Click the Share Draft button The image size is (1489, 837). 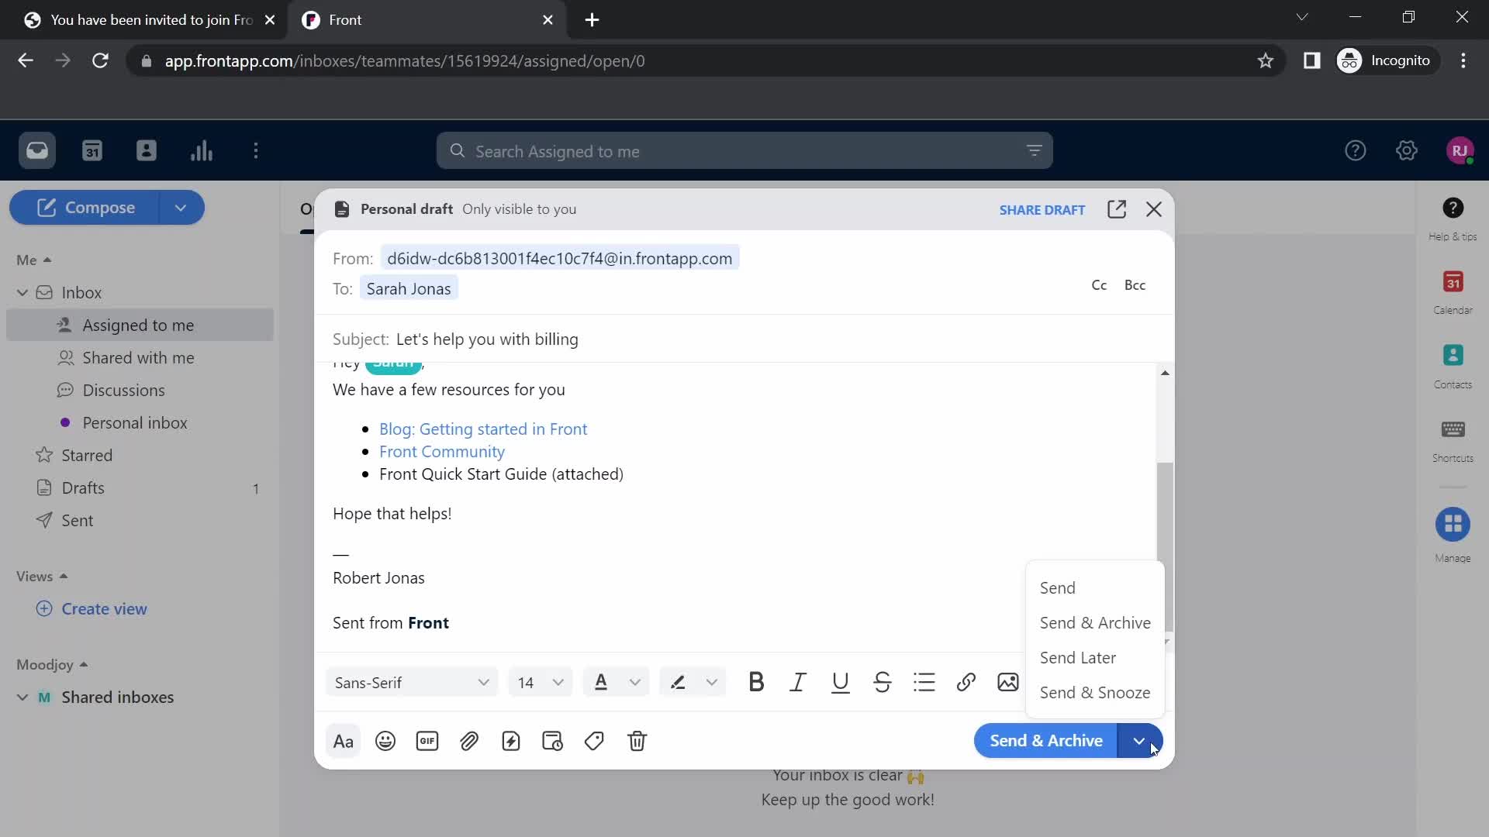(x=1042, y=209)
